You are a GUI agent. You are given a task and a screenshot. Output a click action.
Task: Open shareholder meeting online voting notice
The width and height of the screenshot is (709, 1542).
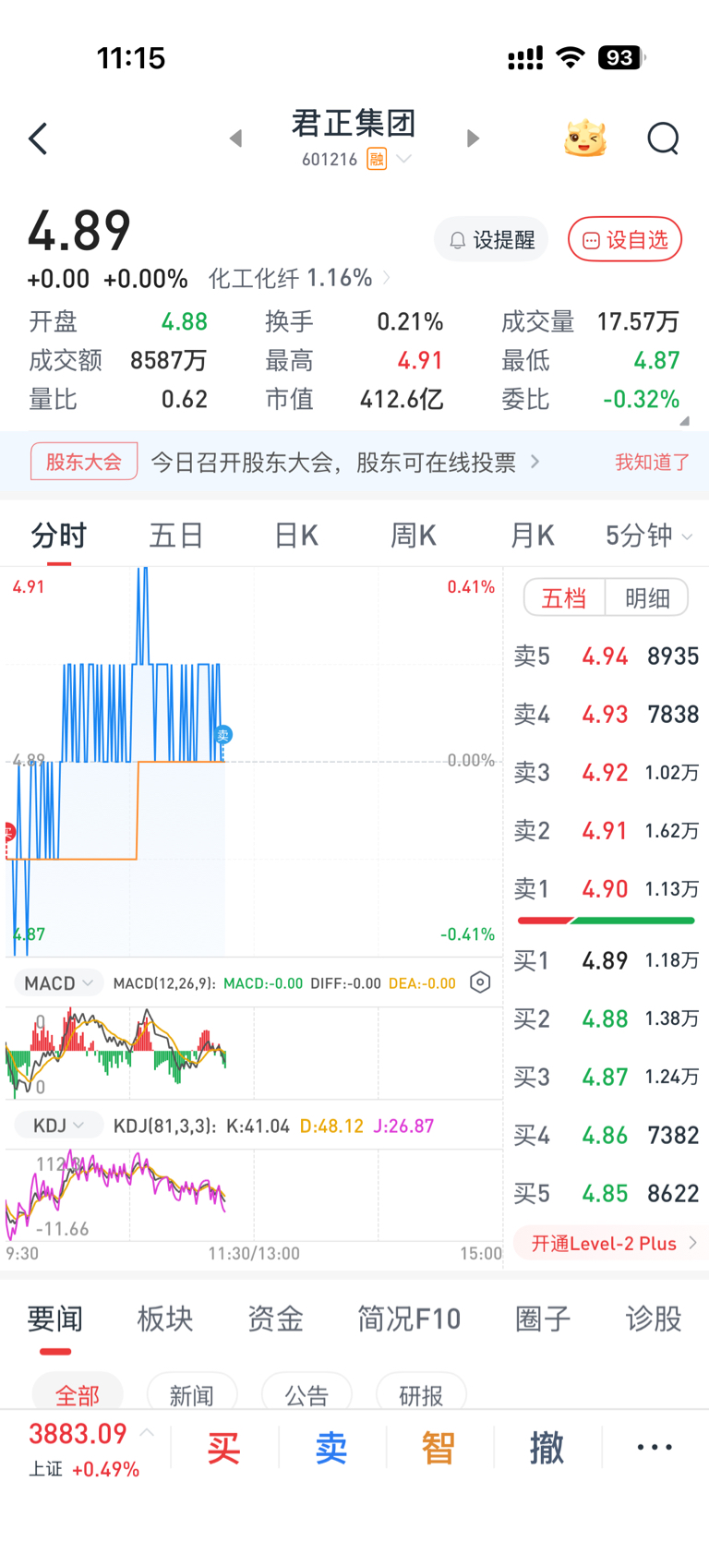(x=345, y=462)
